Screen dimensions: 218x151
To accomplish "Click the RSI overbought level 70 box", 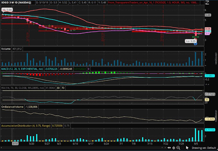I will (63, 88).
